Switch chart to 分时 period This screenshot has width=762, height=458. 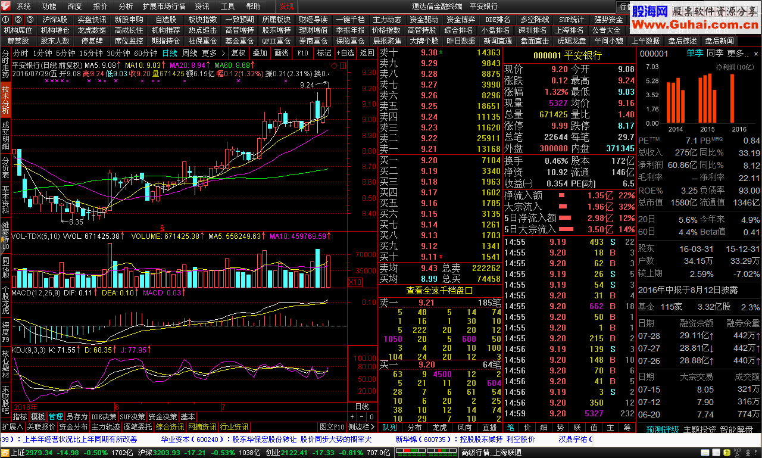pyautogui.click(x=21, y=53)
